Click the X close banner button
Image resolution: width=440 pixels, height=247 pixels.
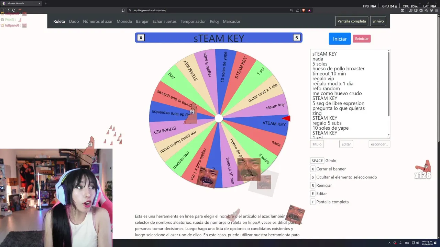coord(141,38)
